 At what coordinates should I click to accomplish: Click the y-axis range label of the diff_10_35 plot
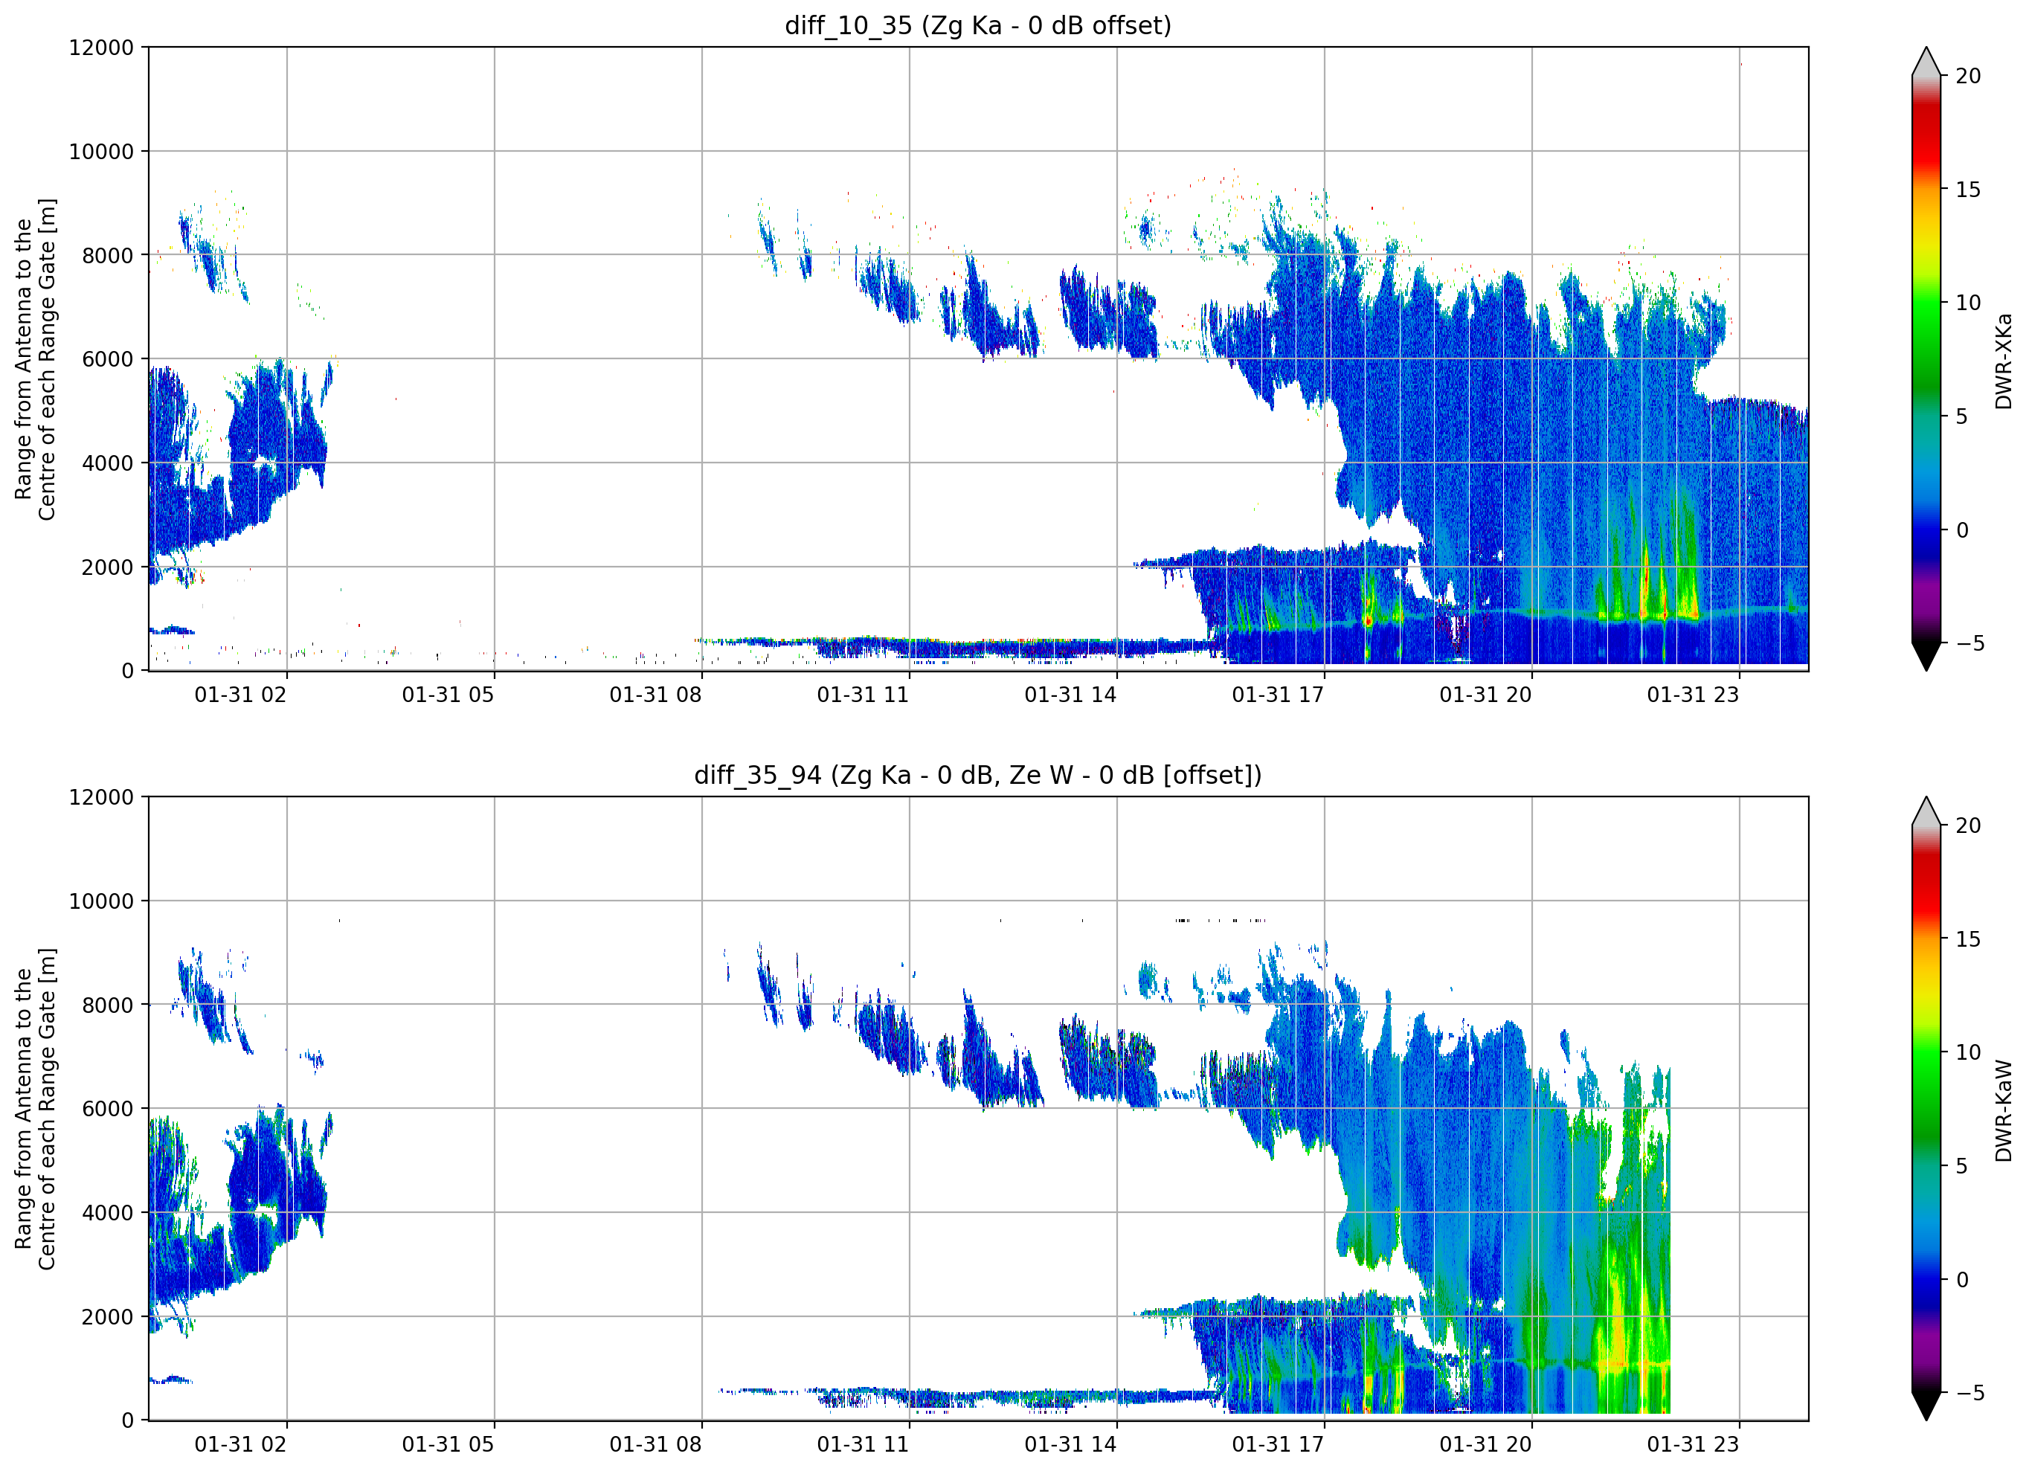point(35,358)
